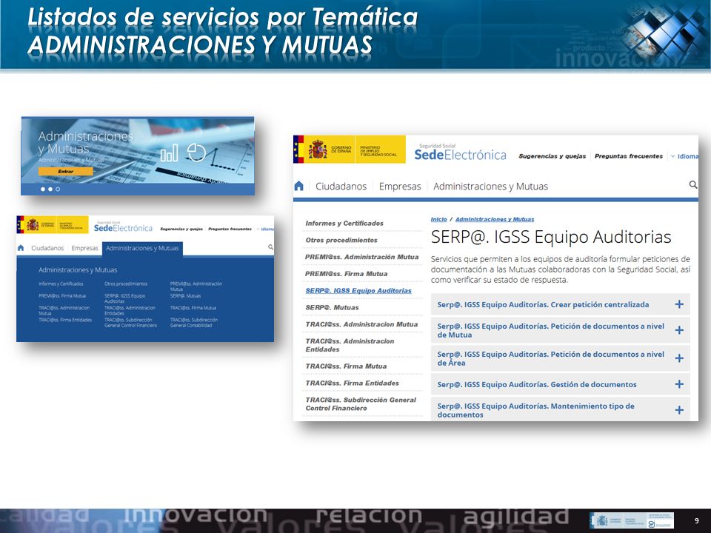Click the slide number 9
This screenshot has width=711, height=533.
697,520
